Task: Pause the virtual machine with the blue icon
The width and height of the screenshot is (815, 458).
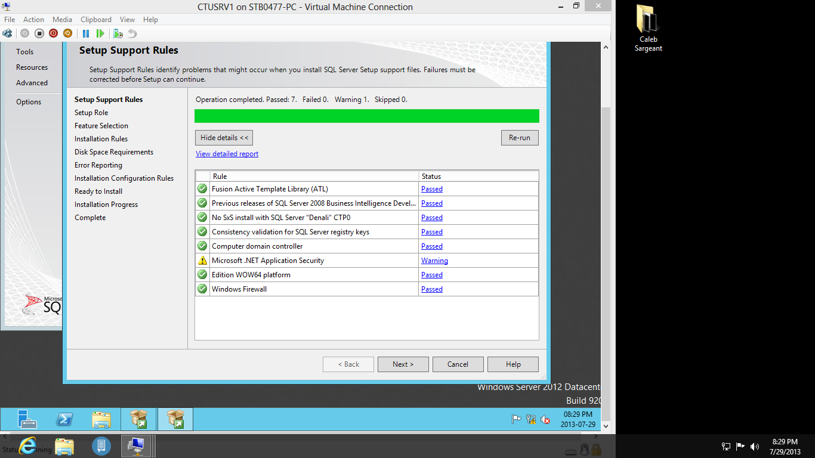Action: (86, 33)
